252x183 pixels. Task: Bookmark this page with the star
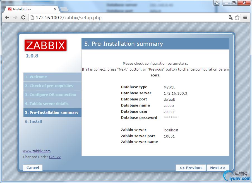237,17
